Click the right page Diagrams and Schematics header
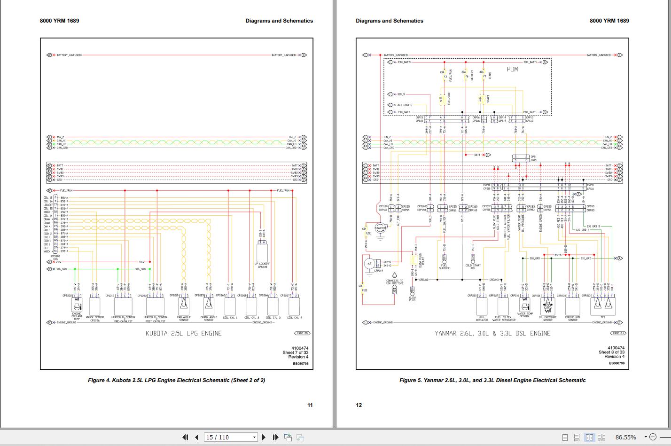Viewport: 671px width, 446px height. [x=390, y=21]
